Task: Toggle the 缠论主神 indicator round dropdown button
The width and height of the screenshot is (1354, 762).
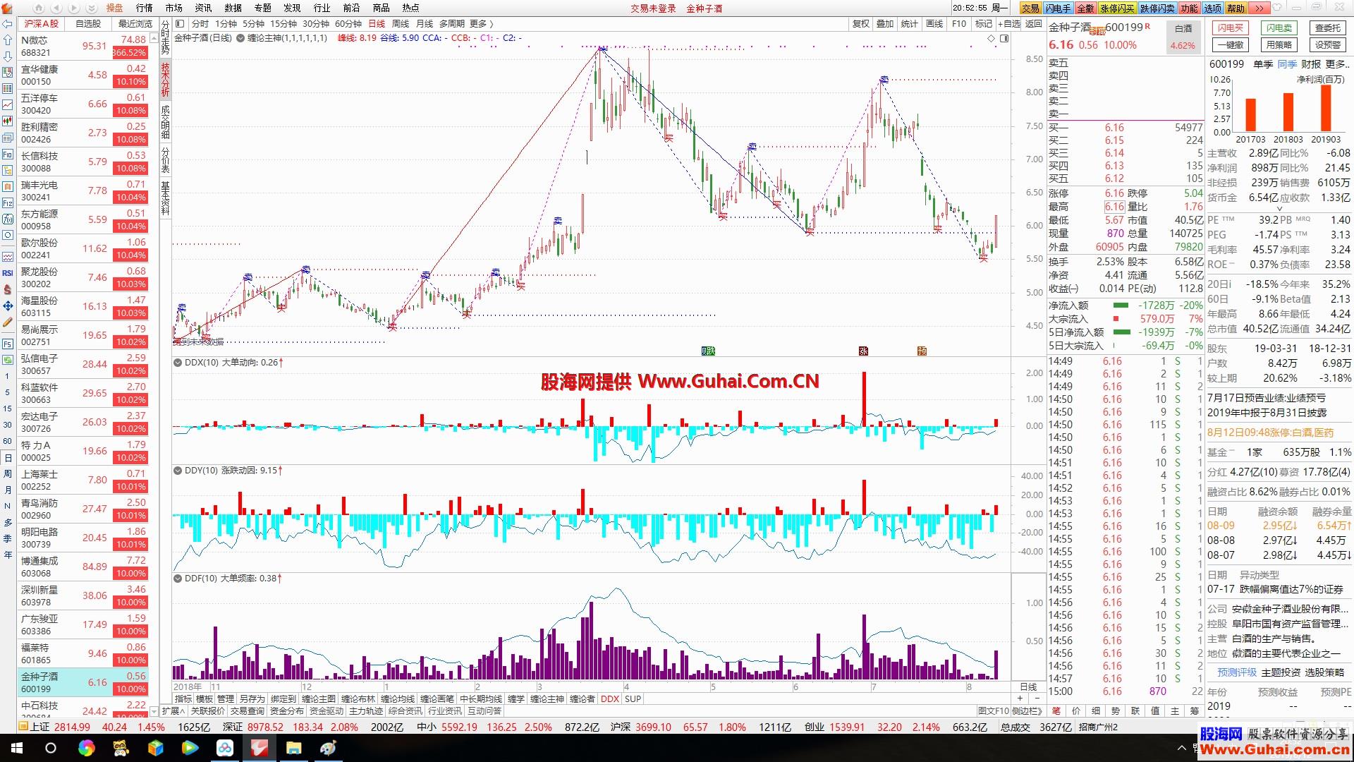Action: (240, 38)
